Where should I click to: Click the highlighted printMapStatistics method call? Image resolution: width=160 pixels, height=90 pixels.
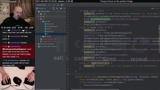pyautogui.click(x=100, y=19)
